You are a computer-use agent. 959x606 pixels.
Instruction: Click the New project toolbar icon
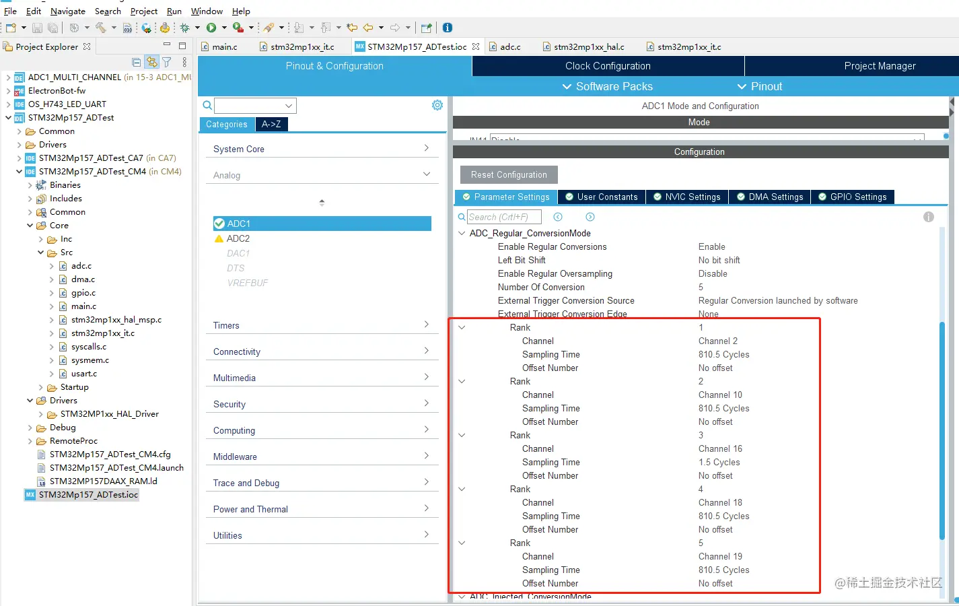[x=11, y=28]
